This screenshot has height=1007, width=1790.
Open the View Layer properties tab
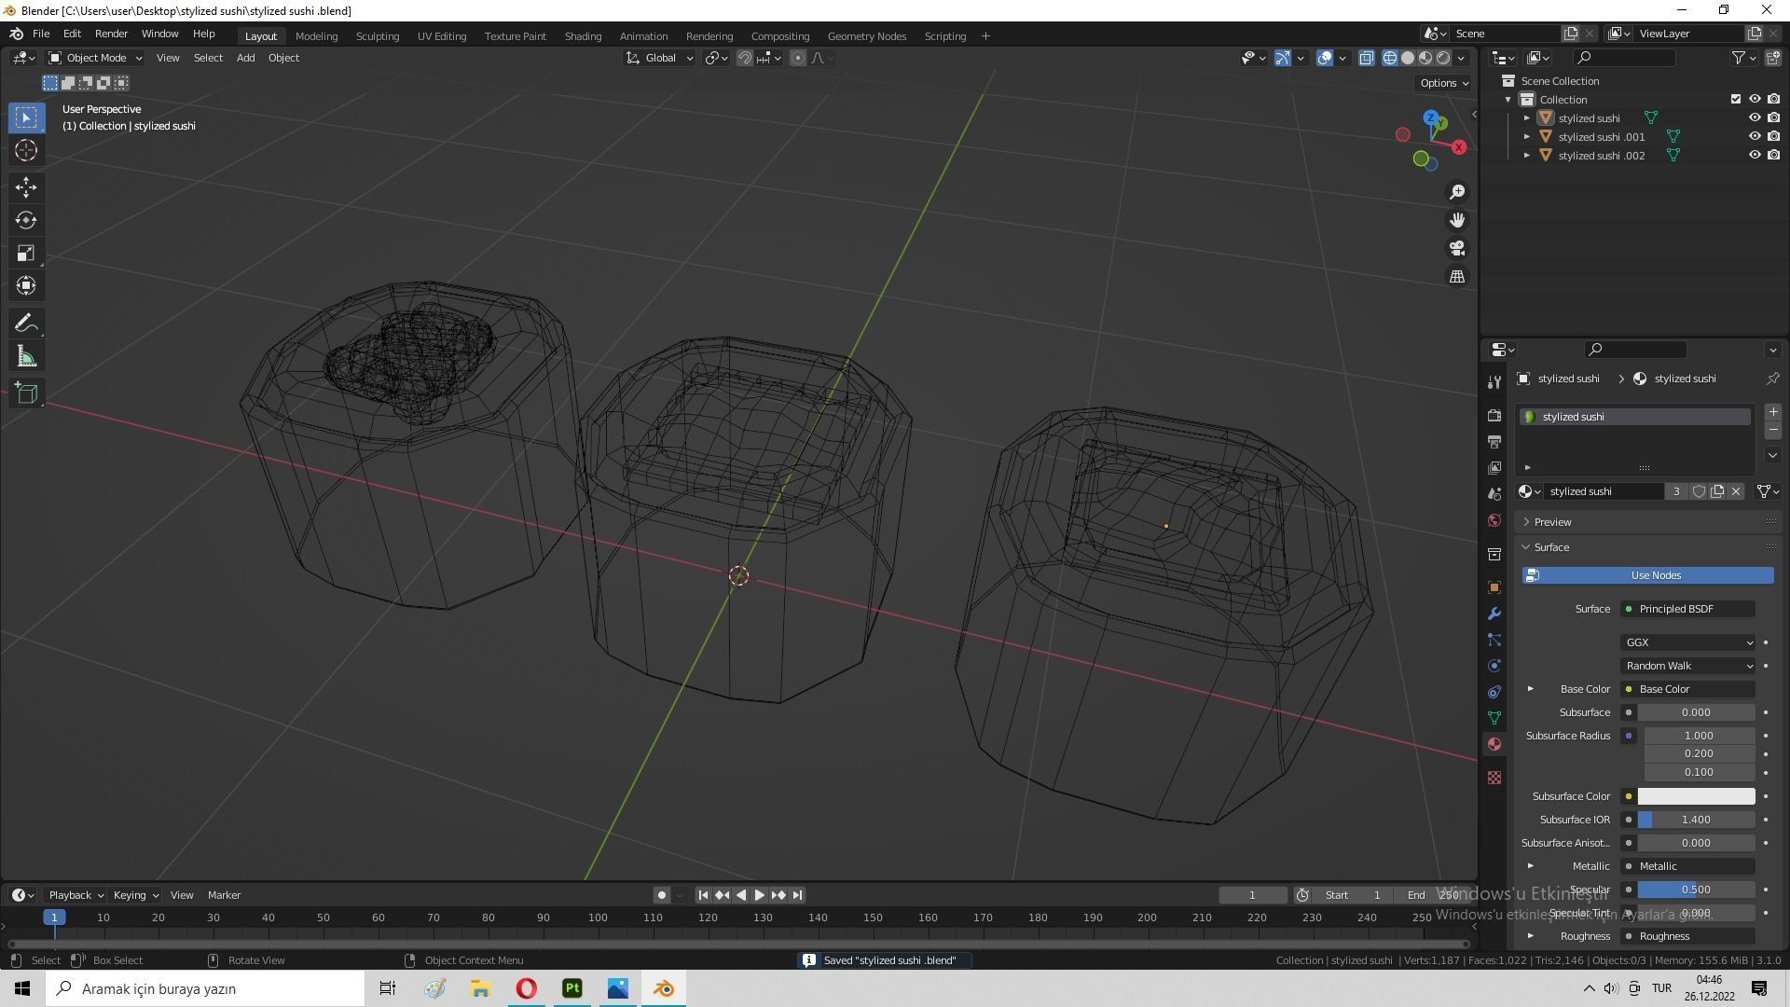[1494, 467]
